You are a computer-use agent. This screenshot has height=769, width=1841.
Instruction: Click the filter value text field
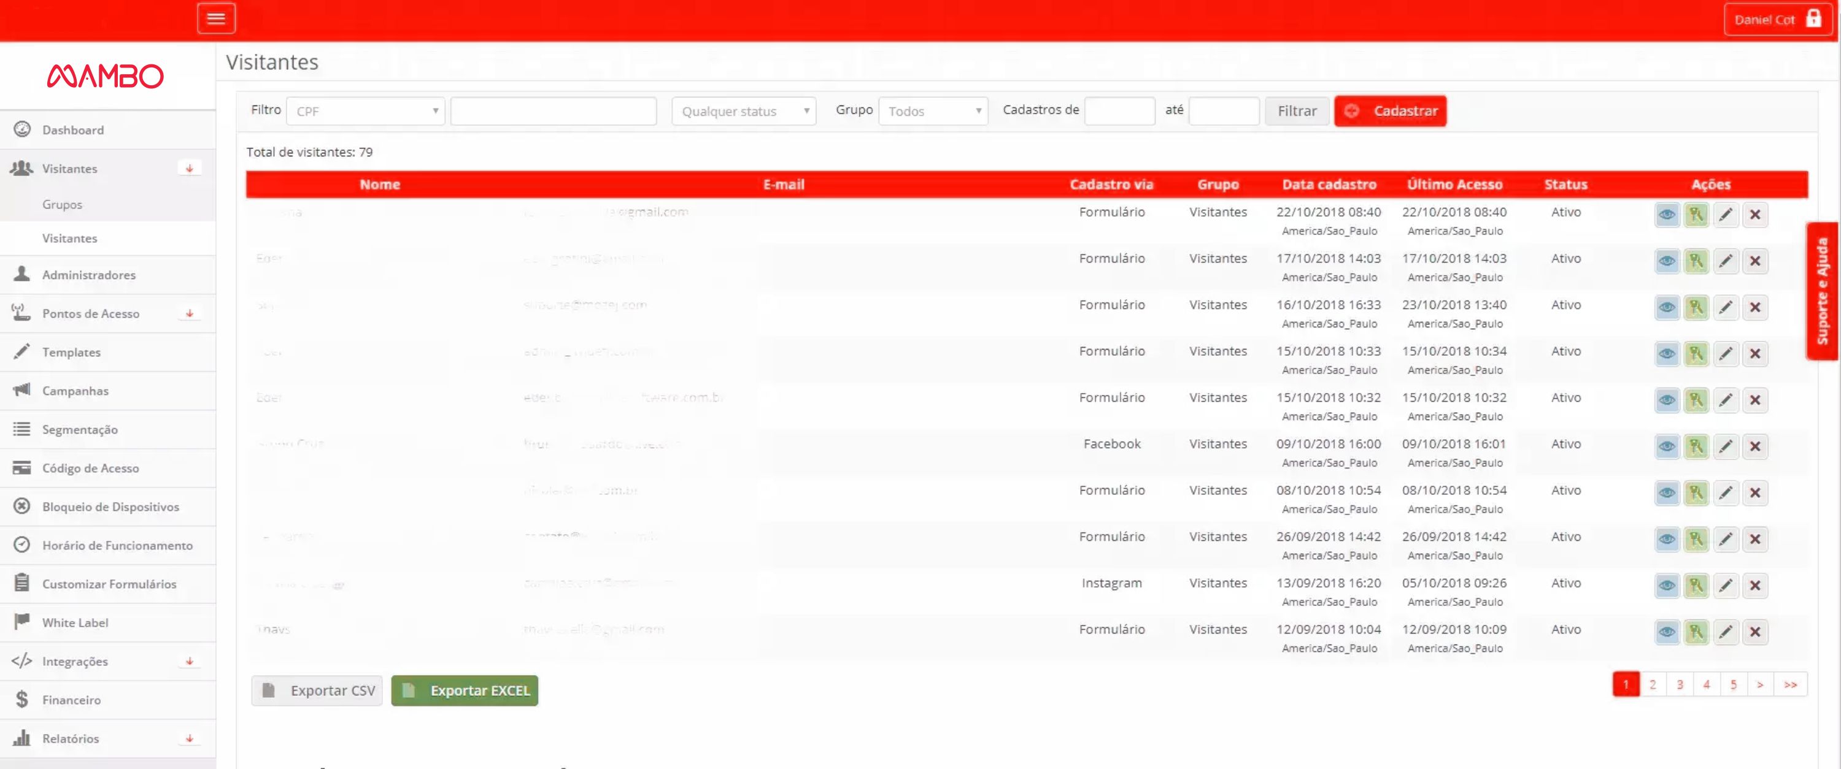(x=553, y=112)
